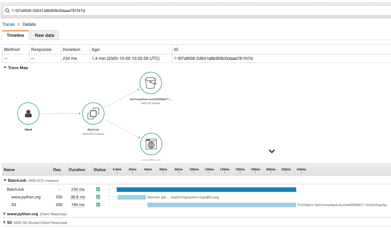Collapse the BatchJob AWS::EC2::Instance segment
The width and height of the screenshot is (391, 230).
[5, 180]
